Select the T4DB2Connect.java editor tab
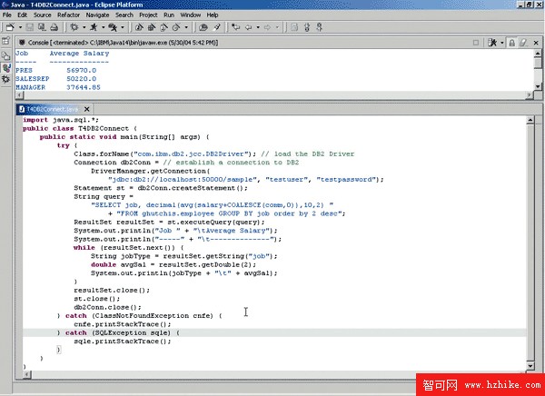Image resolution: width=545 pixels, height=396 pixels. click(52, 109)
